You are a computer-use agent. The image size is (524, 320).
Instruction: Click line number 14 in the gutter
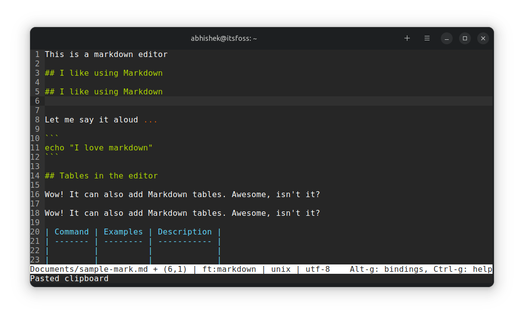click(x=35, y=176)
